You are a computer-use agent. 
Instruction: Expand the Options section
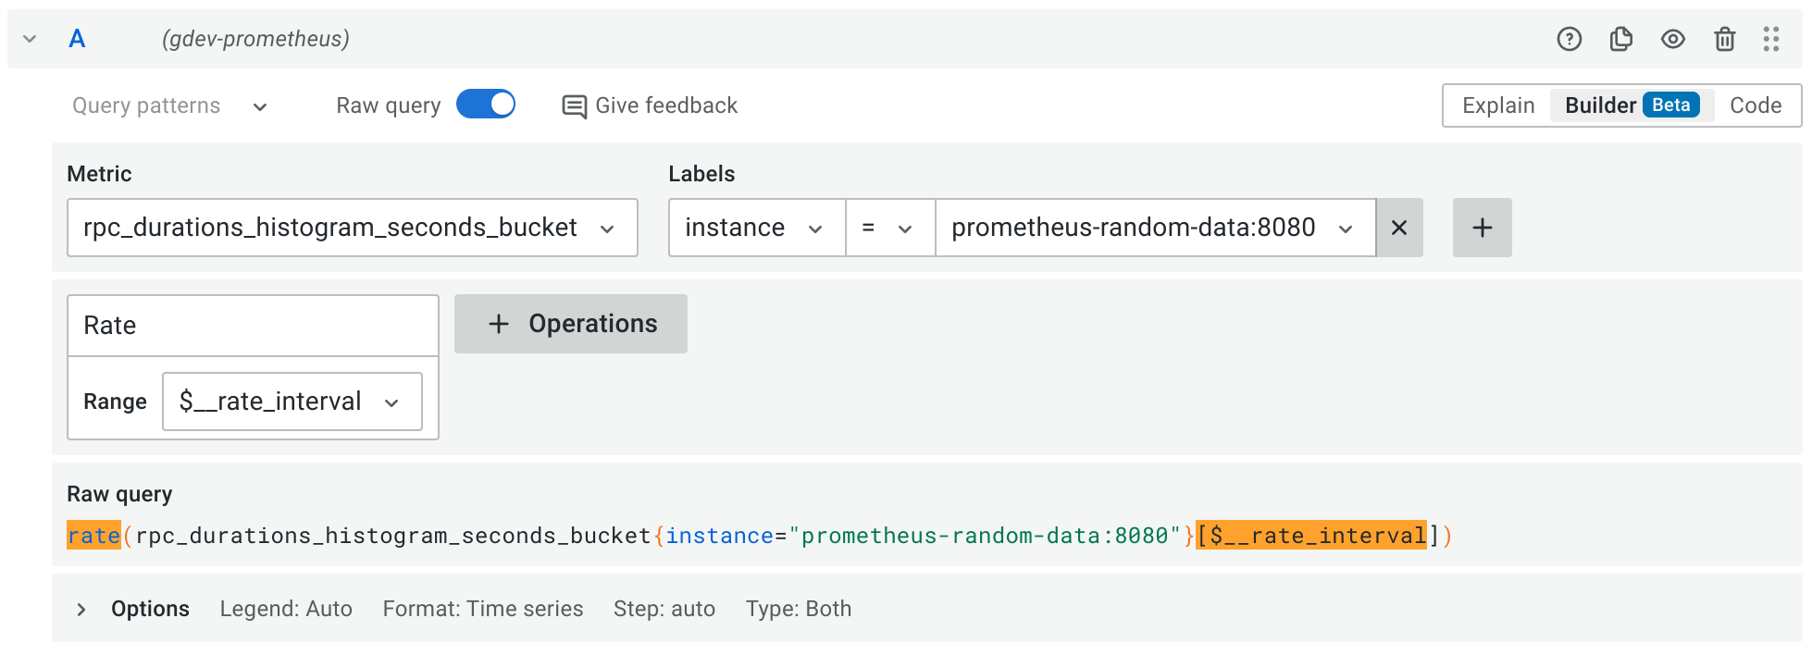click(81, 609)
